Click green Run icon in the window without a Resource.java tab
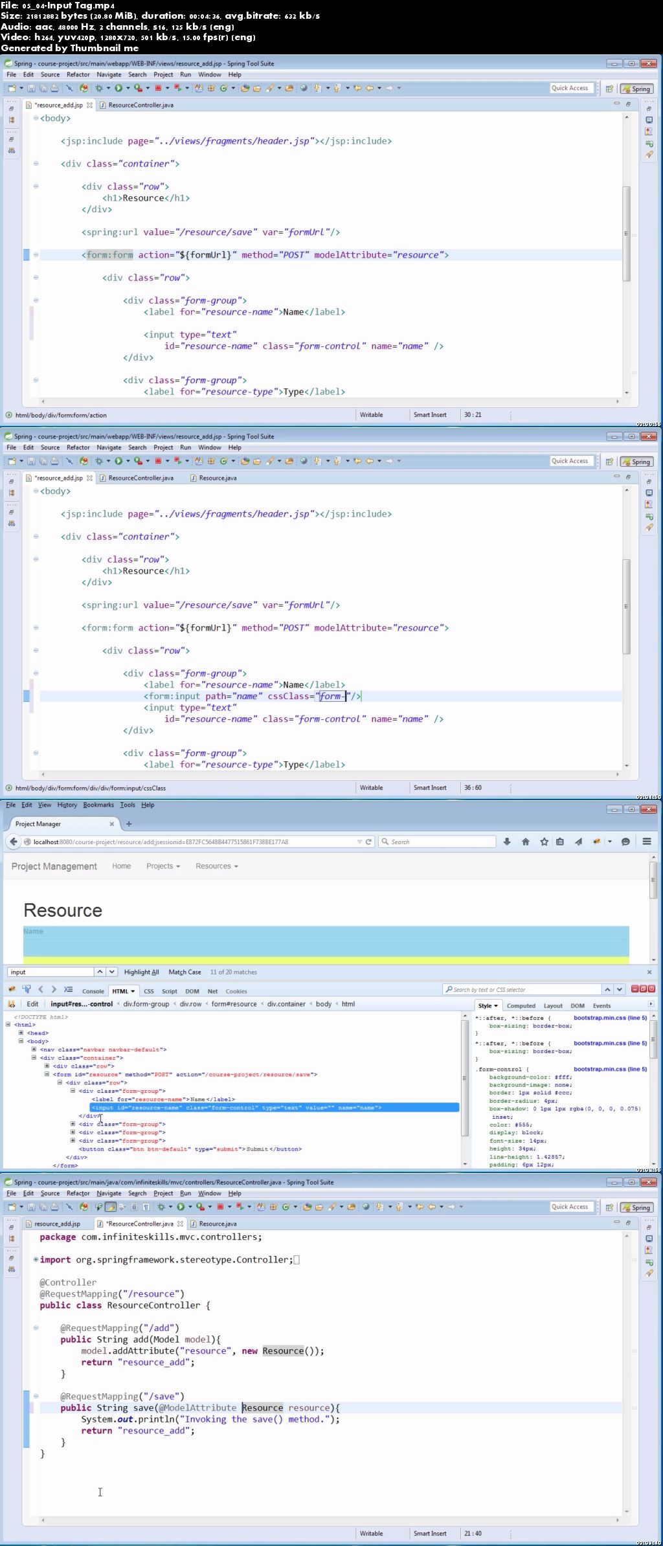This screenshot has height=1546, width=663. coord(118,88)
